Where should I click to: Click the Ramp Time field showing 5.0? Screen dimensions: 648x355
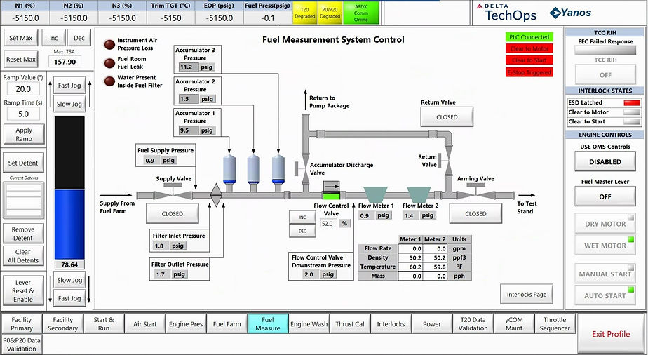pyautogui.click(x=23, y=114)
